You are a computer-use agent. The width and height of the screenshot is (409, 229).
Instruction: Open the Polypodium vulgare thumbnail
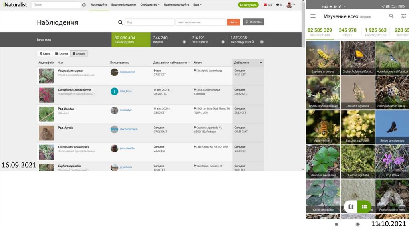[46, 76]
